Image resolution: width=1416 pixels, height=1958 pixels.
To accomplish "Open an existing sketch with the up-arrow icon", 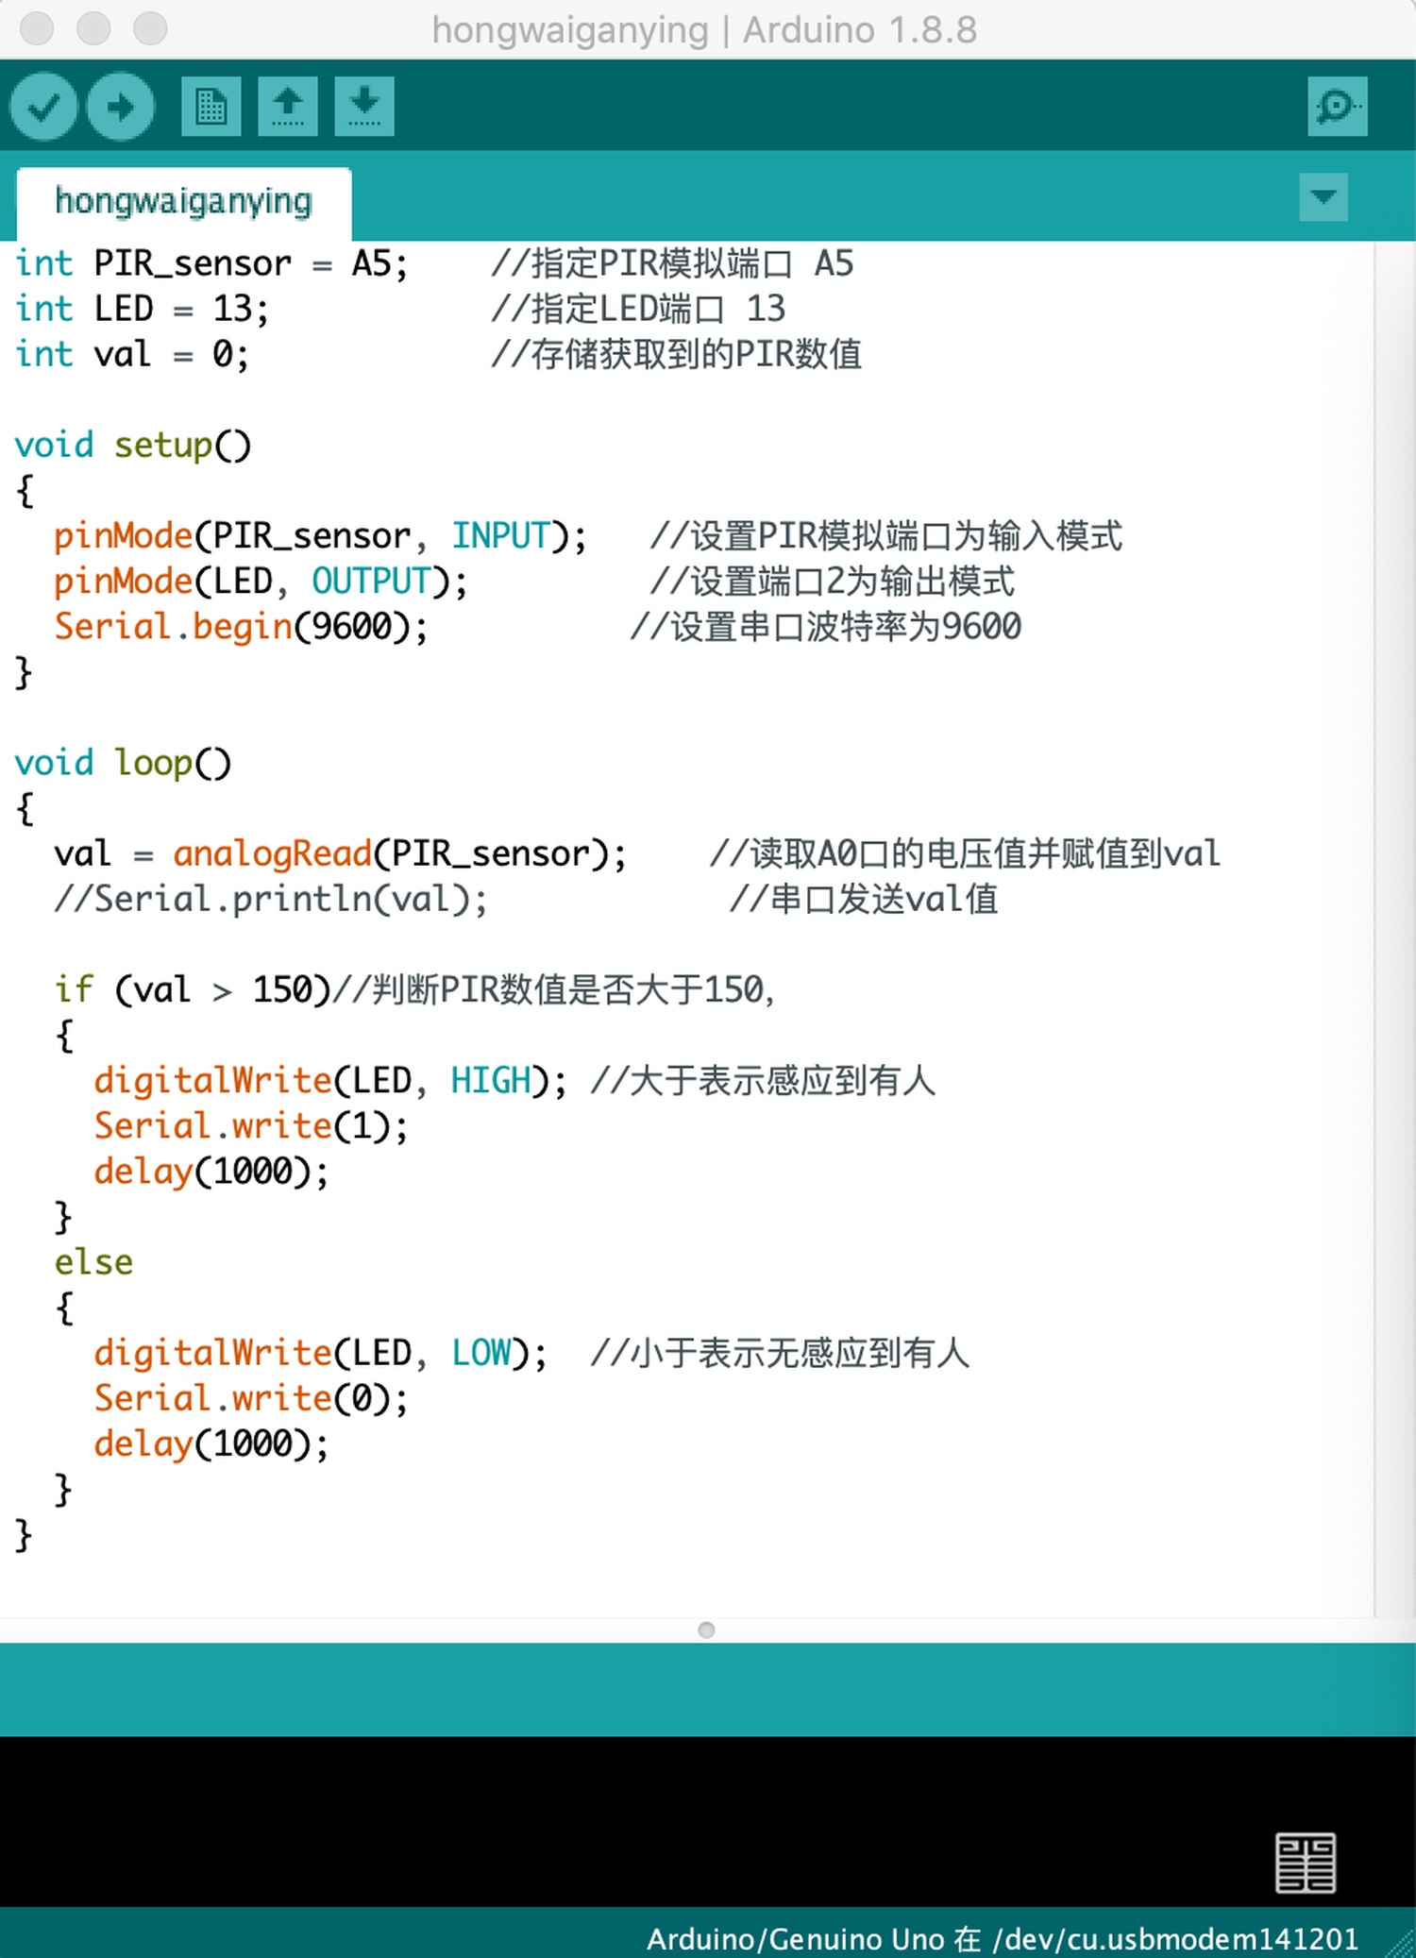I will [x=288, y=107].
